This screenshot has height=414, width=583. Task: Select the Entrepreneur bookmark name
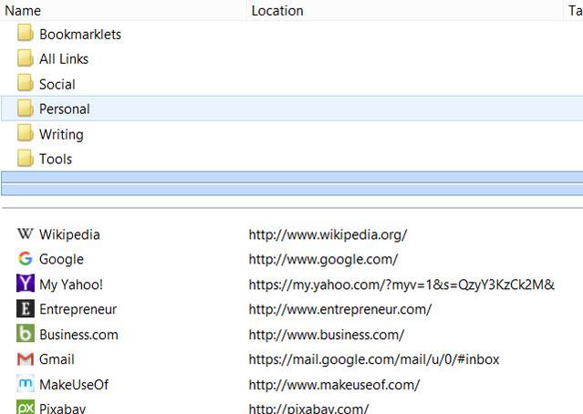[x=78, y=309]
